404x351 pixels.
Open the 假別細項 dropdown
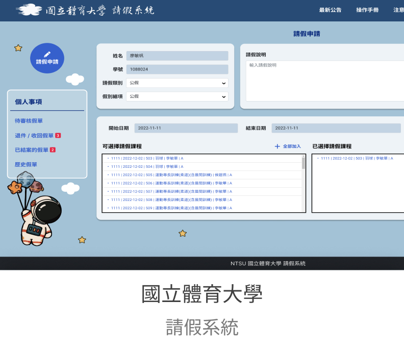[177, 96]
